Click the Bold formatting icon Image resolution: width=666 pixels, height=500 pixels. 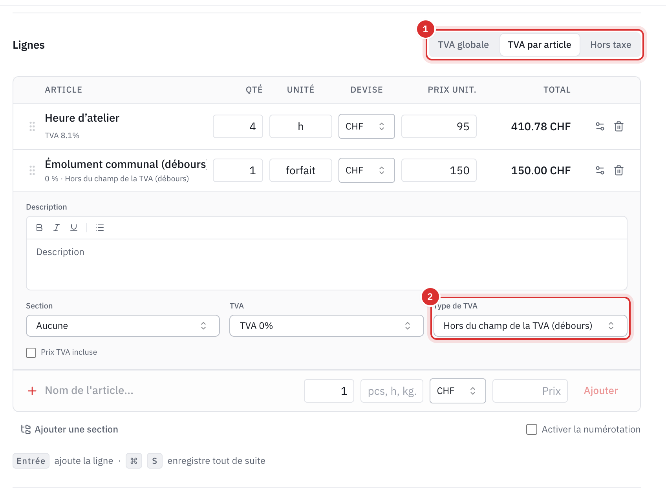(x=39, y=228)
